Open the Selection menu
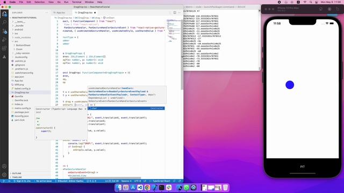 pyautogui.click(x=39, y=2)
